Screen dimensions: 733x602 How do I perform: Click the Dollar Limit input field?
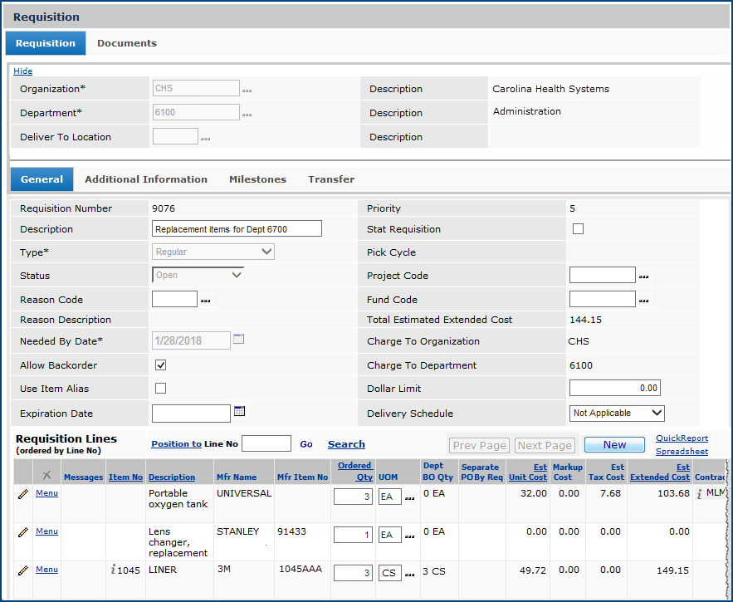pyautogui.click(x=614, y=388)
